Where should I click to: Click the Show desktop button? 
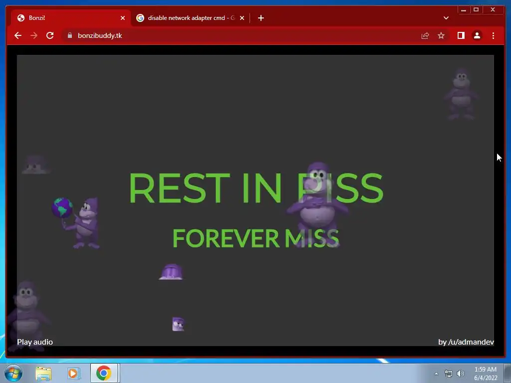(508, 373)
